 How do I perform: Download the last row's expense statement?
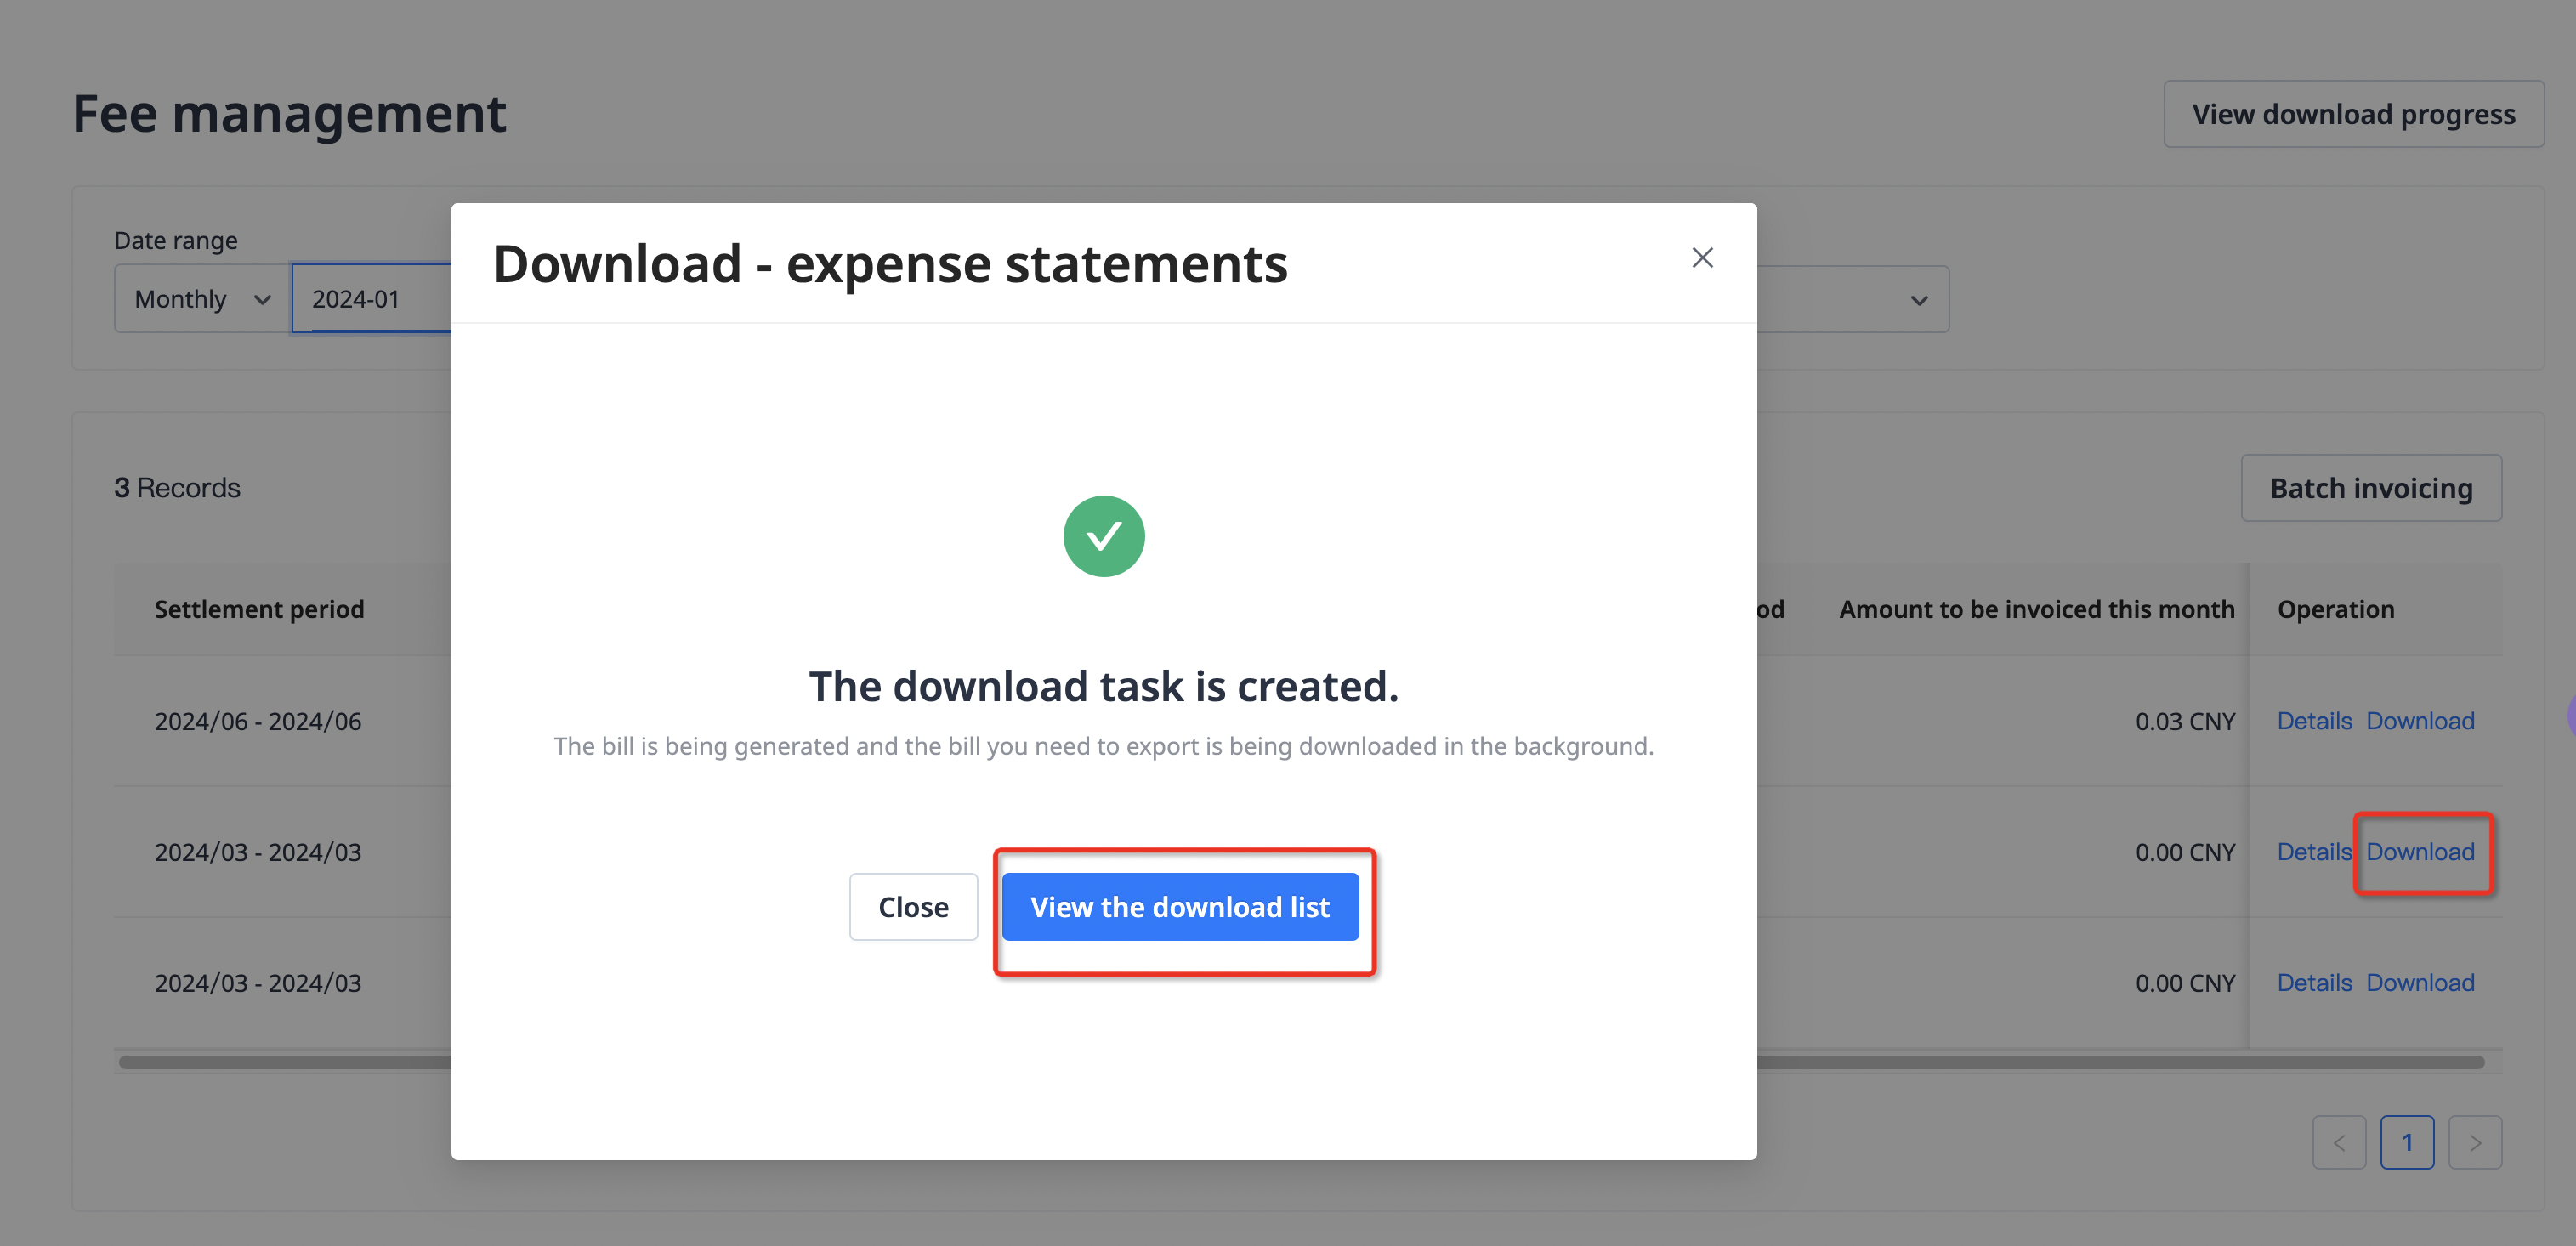pyautogui.click(x=2420, y=983)
